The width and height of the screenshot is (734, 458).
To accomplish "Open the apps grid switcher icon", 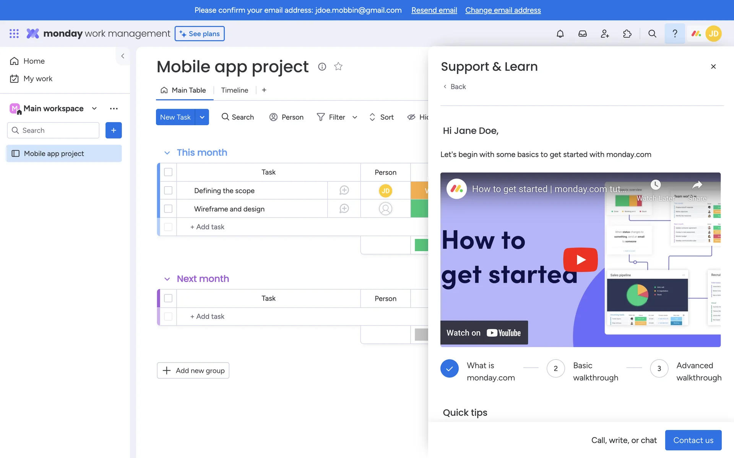I will tap(14, 34).
